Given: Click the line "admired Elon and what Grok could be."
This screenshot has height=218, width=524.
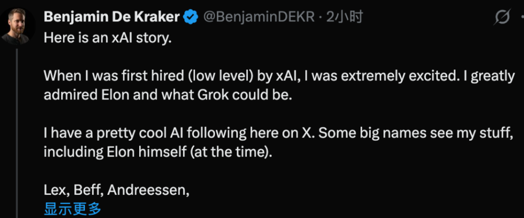Looking at the screenshot, I should (x=168, y=94).
